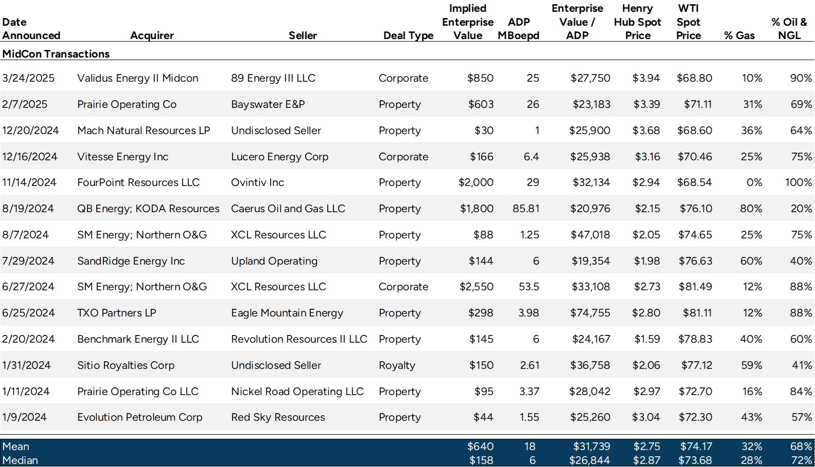The height and width of the screenshot is (467, 815).
Task: Click the $71.11 WTI spot price
Action: click(x=698, y=104)
